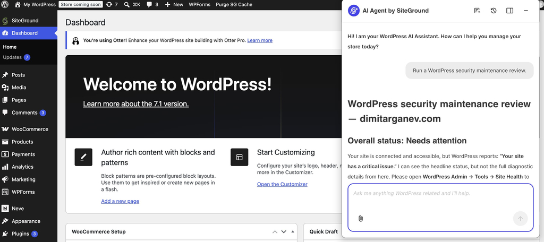This screenshot has height=242, width=544.
Task: Move WooCommerce Setup widget up
Action: pyautogui.click(x=275, y=231)
